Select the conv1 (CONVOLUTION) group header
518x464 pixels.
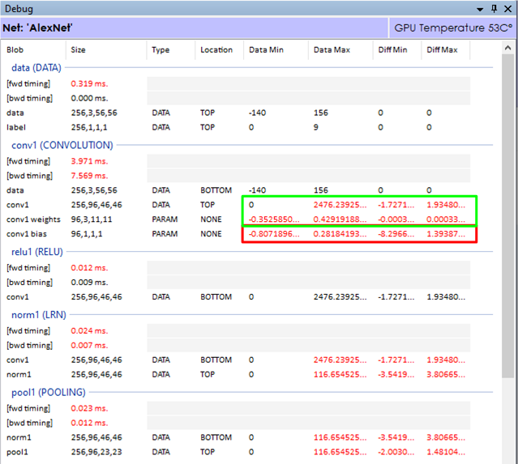(62, 145)
